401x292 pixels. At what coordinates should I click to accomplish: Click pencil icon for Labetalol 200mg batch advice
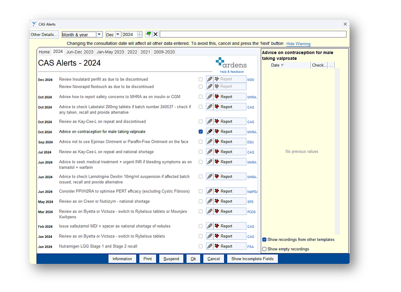tap(210, 107)
